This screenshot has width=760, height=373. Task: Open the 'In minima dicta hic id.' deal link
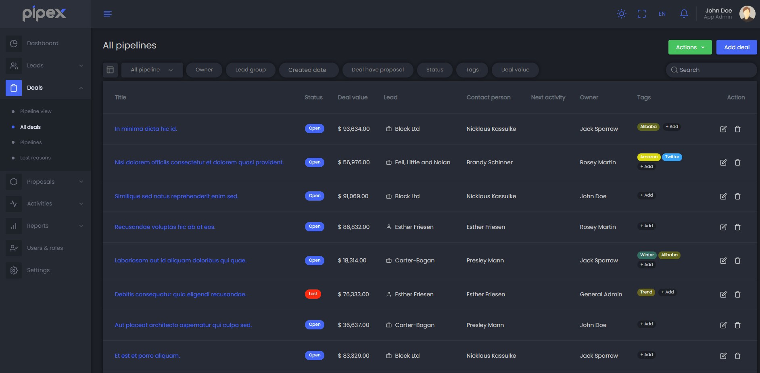coord(146,129)
